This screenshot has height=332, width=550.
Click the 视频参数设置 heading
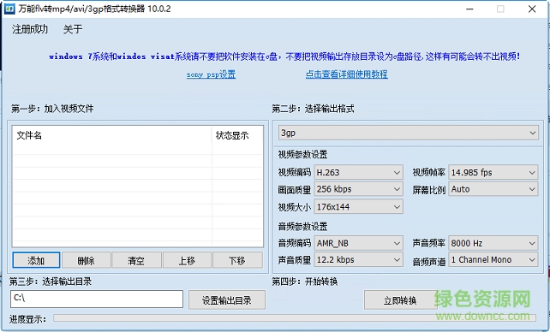[302, 154]
